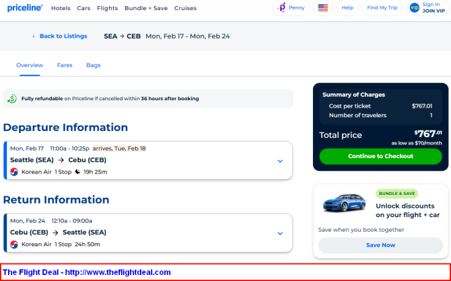Click the Help button
Viewport: 451px width, 281px height.
coord(347,8)
